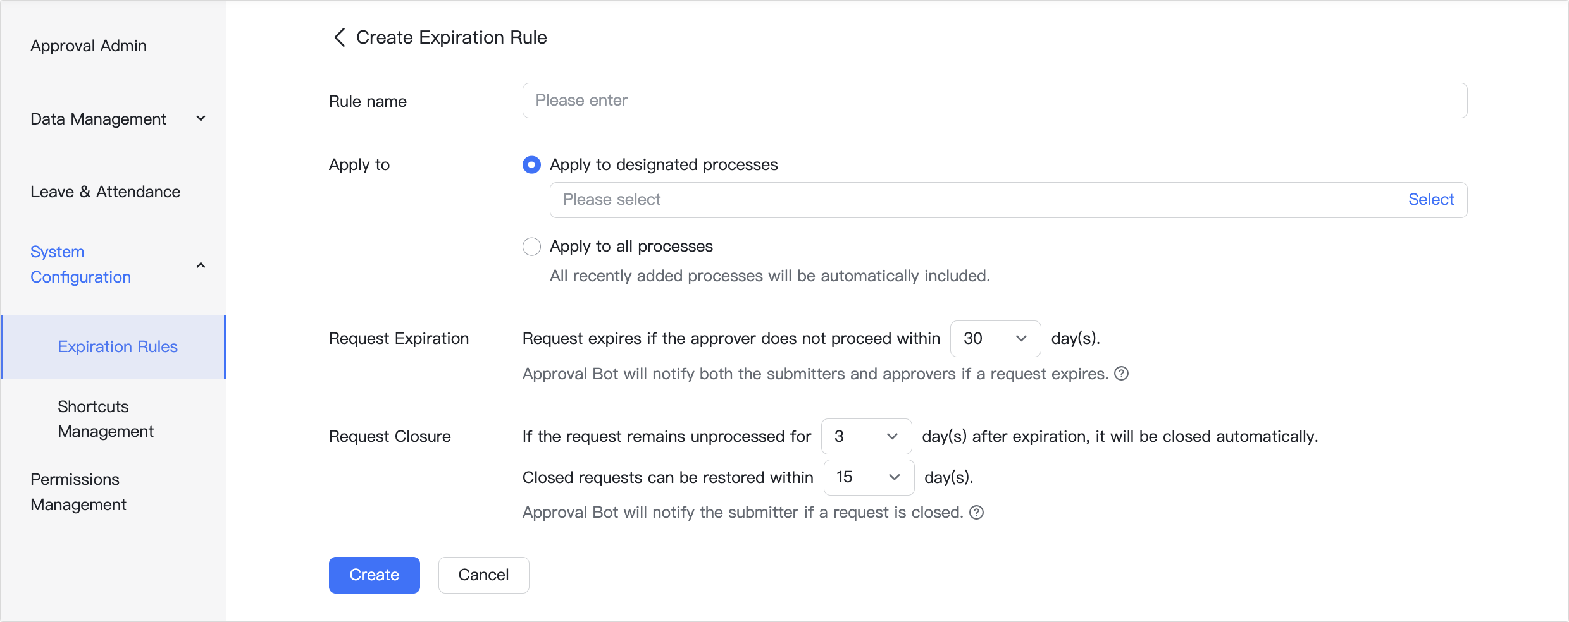This screenshot has width=1569, height=622.
Task: Open the request expiration days dropdown showing 30
Action: pos(995,338)
